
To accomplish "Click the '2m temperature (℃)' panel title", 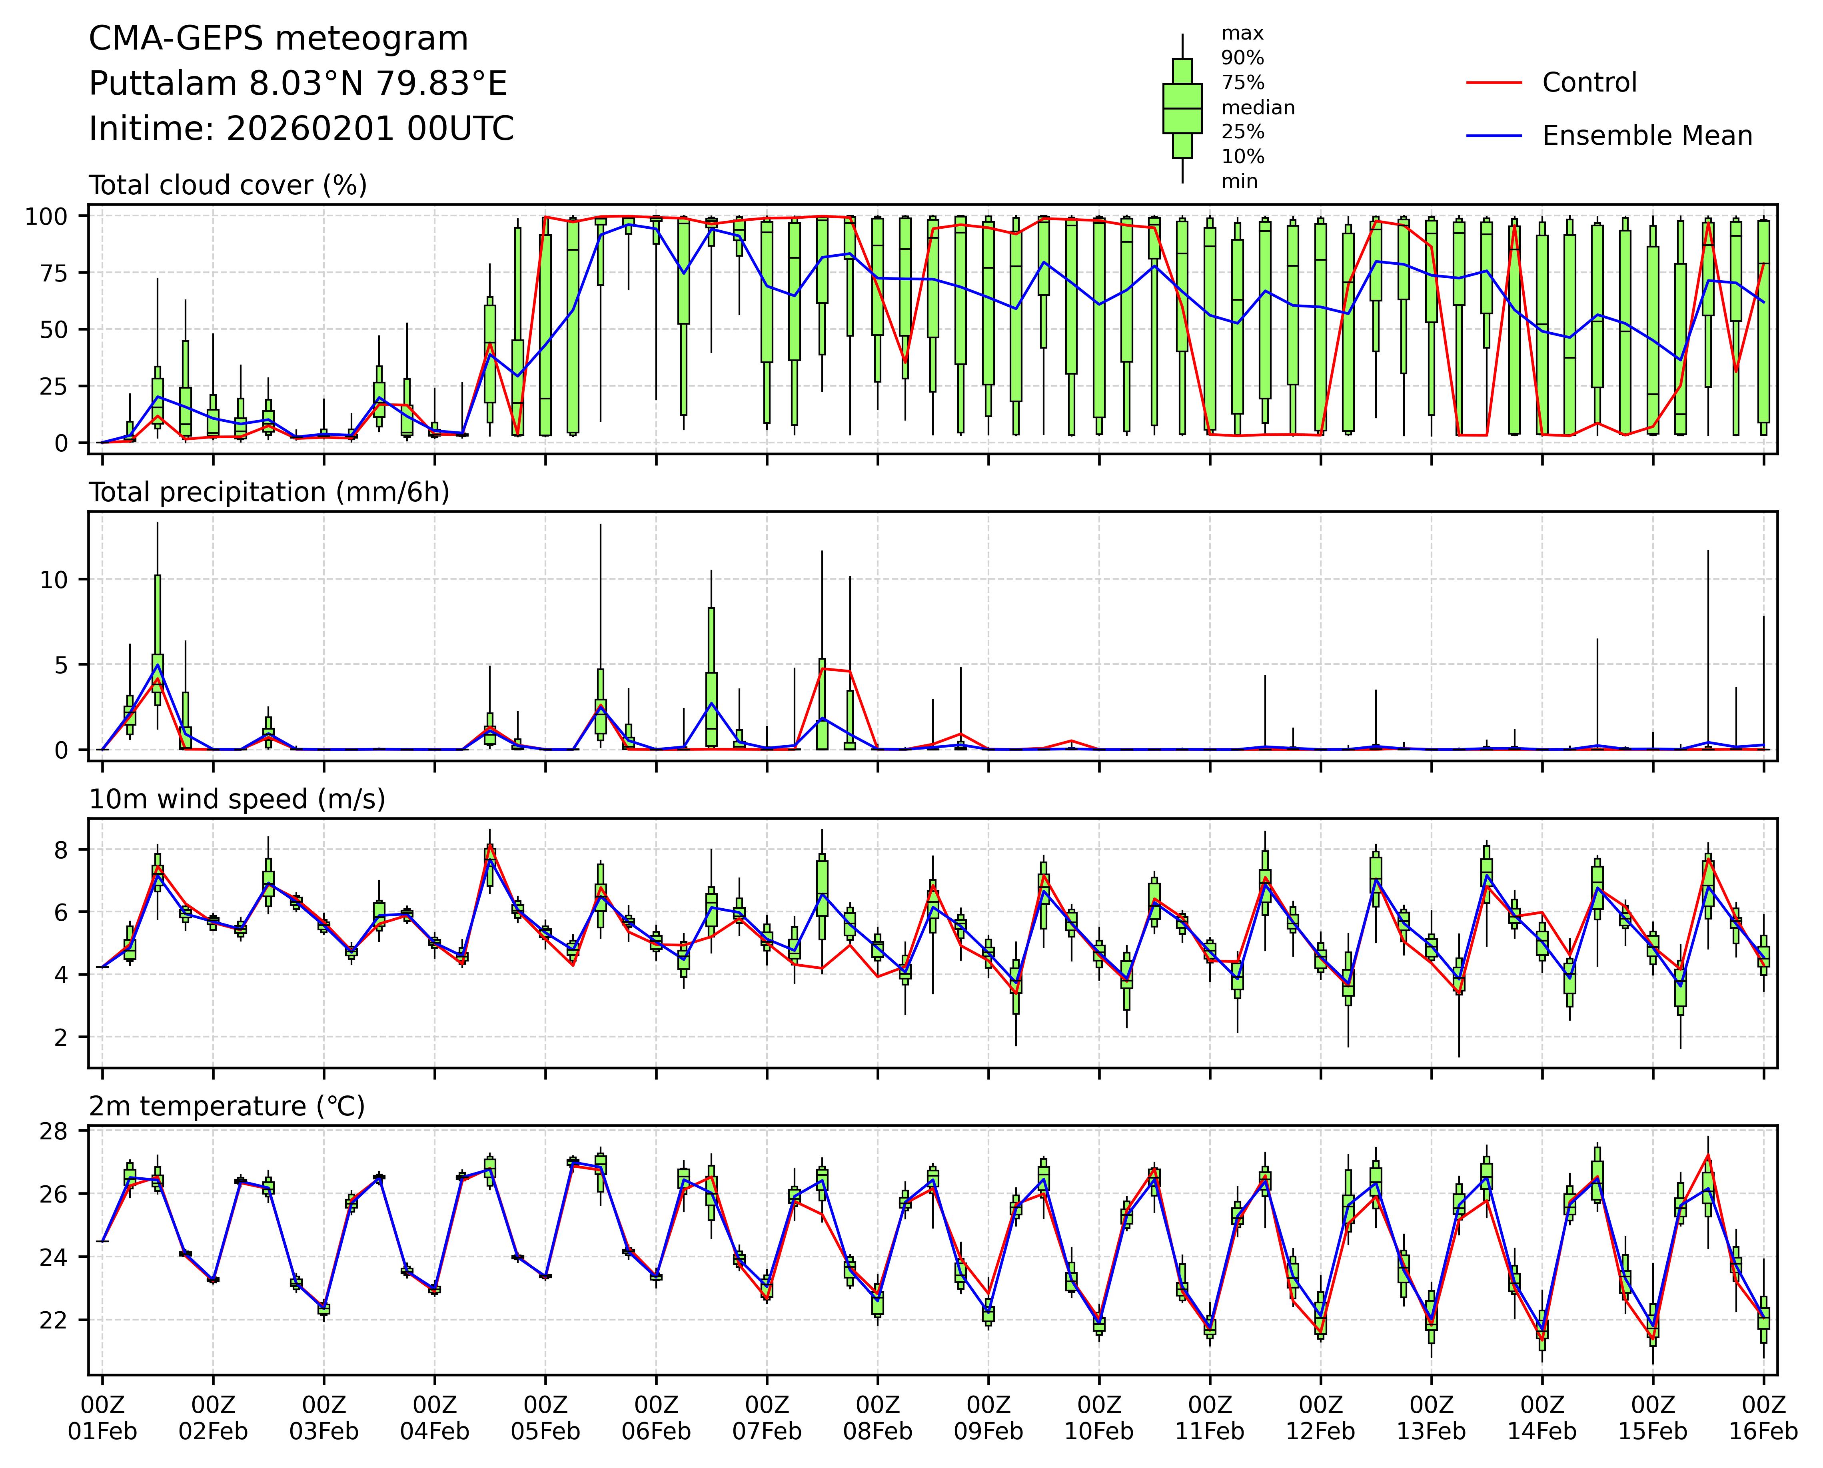I will [227, 1106].
